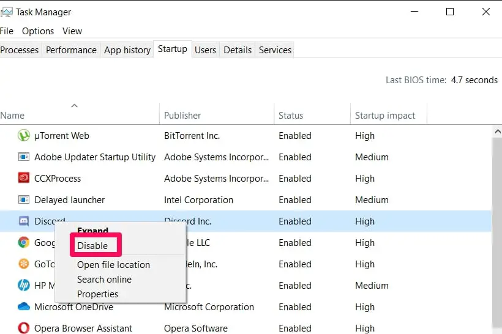Image resolution: width=502 pixels, height=334 pixels.
Task: Click Microsoft Corporation publisher cell
Action: (x=209, y=307)
